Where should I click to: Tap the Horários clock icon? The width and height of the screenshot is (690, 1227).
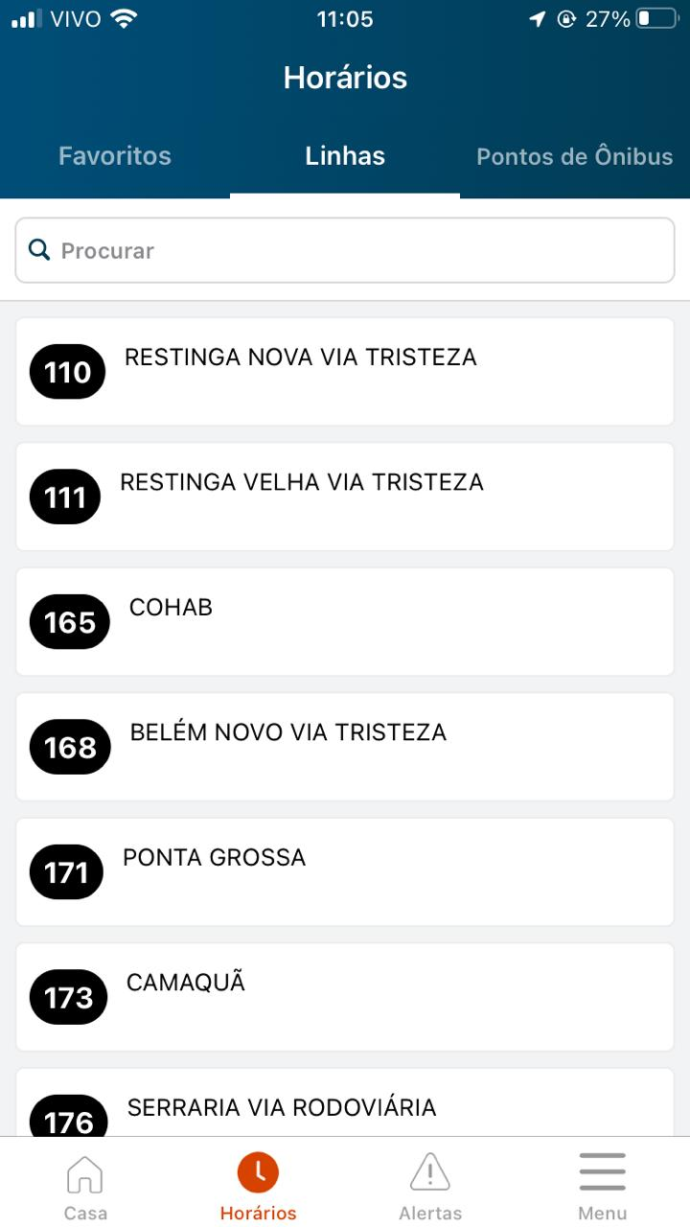[x=258, y=1172]
